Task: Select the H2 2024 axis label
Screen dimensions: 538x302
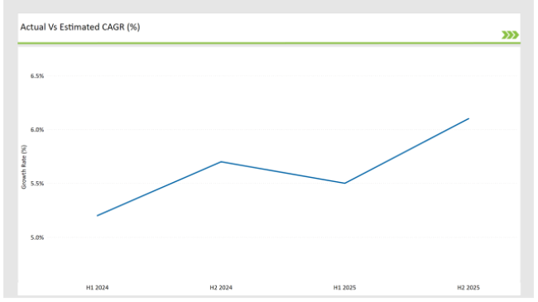Action: pyautogui.click(x=221, y=288)
